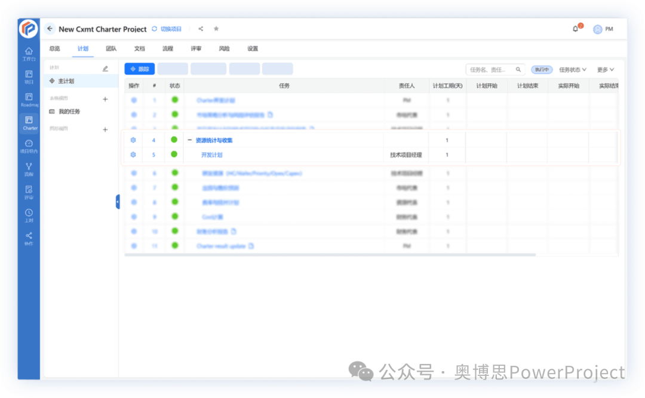Toggle the 执行中 status filter pill
The width and height of the screenshot is (645, 398).
point(541,69)
